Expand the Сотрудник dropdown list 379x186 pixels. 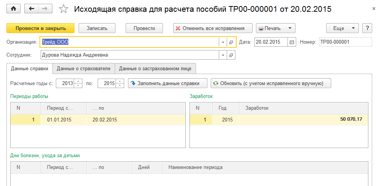click(x=223, y=55)
